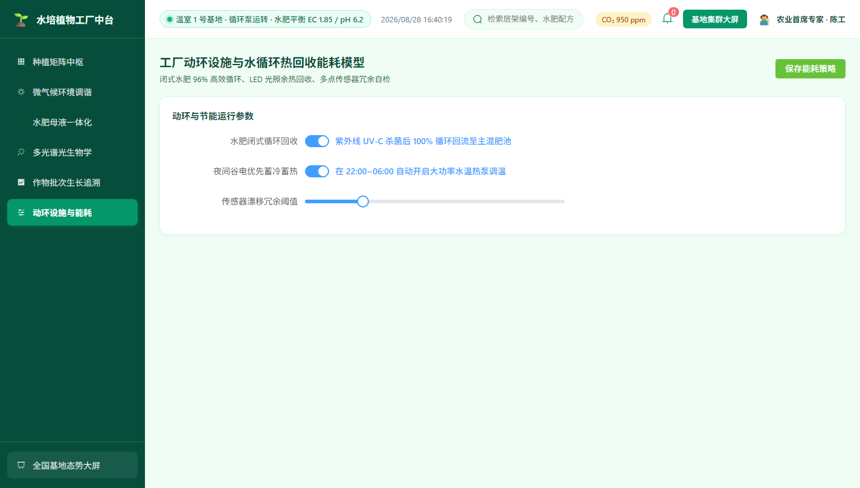The width and height of the screenshot is (860, 488).
Task: Click the sliders icon beside 动环设施与能耗
Action: point(21,212)
